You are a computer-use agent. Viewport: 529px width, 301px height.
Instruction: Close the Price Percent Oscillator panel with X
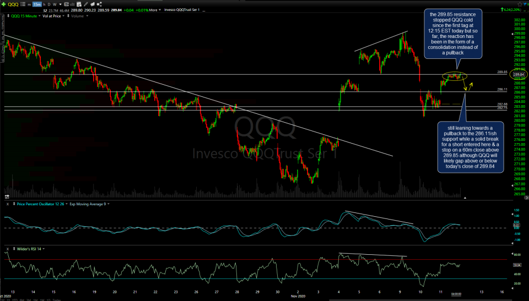(7, 204)
